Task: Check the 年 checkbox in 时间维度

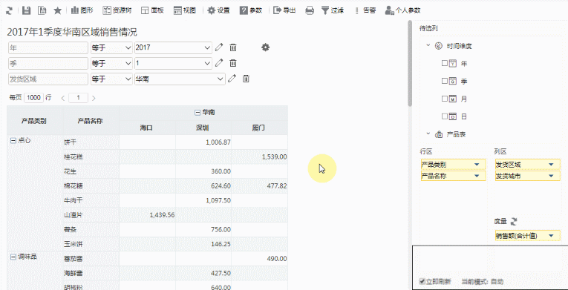Action: pos(445,63)
